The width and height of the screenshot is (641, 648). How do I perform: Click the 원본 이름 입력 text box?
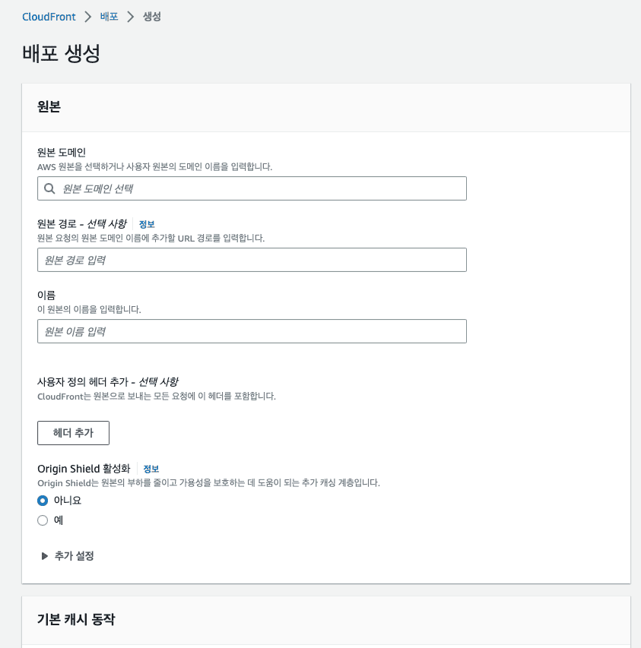pyautogui.click(x=252, y=331)
